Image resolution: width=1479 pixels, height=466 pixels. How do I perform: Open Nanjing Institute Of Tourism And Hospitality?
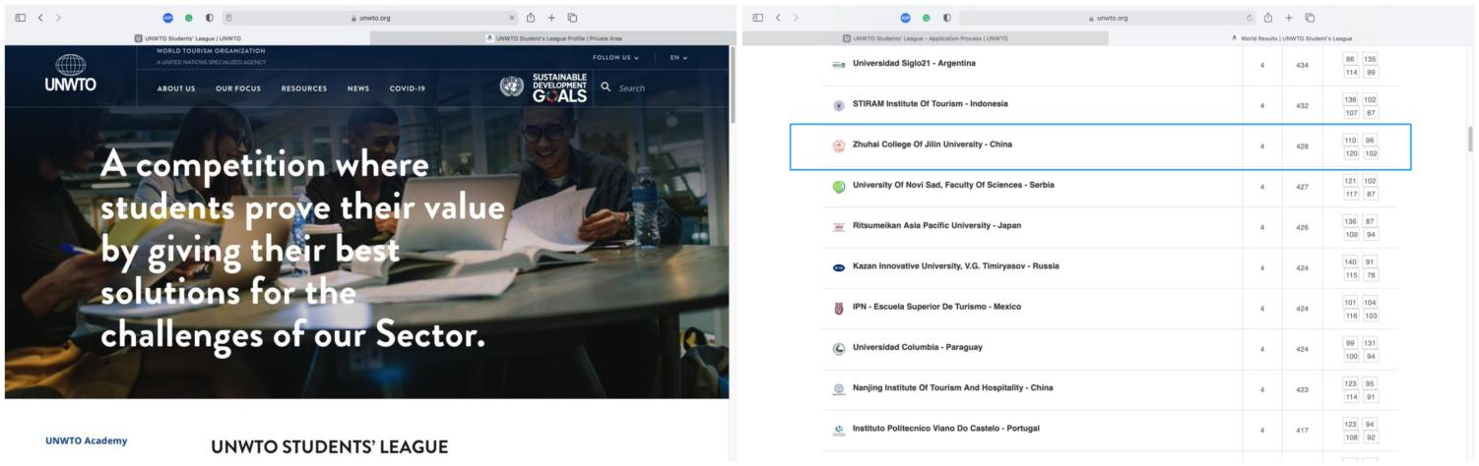click(x=952, y=387)
